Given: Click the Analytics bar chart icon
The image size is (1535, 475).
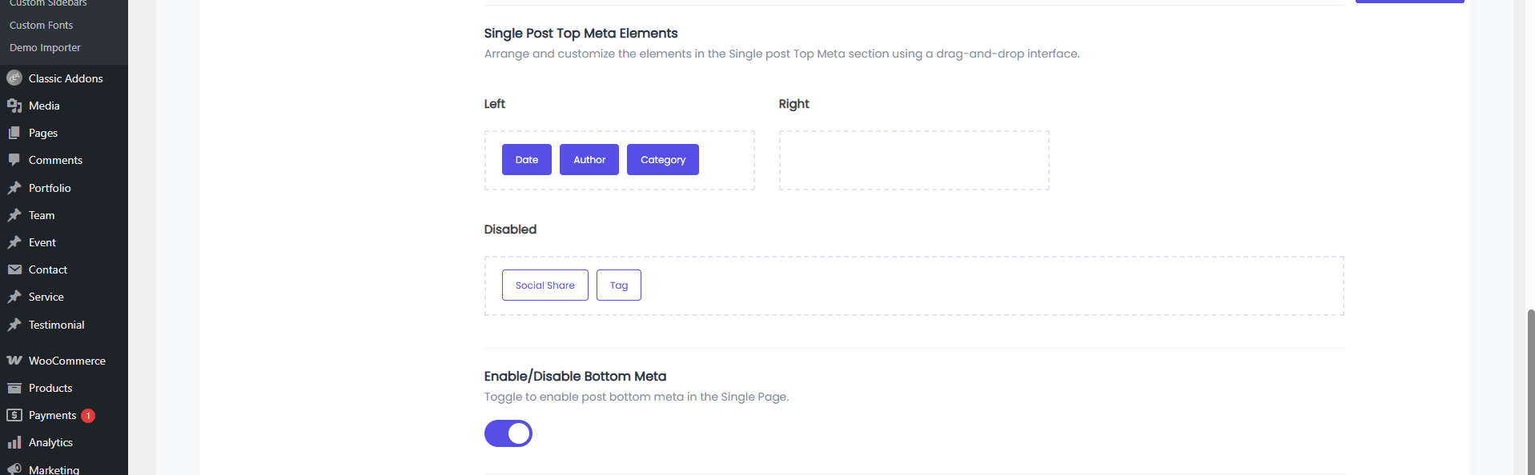Looking at the screenshot, I should 14,442.
